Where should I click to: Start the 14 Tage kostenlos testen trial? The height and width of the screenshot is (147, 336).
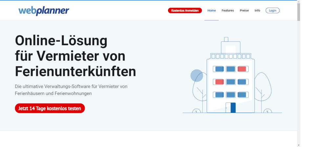click(50, 108)
